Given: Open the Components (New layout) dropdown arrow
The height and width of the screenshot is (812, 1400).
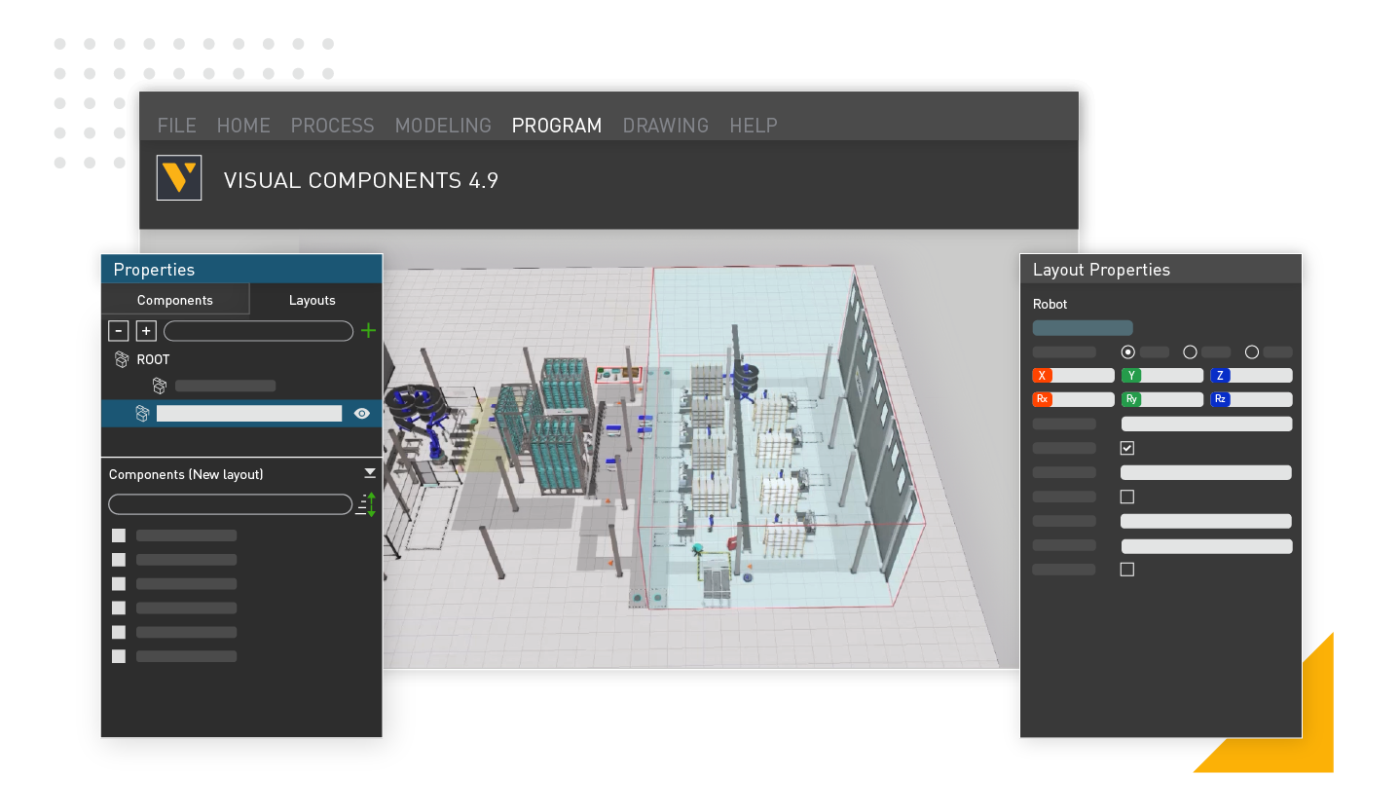Looking at the screenshot, I should click(x=370, y=473).
